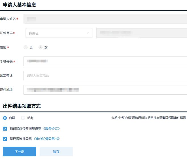Select the 女 gender radio button
187x159 pixels.
[41, 47]
